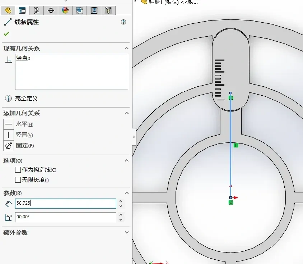Expand the 额外参数 section
The width and height of the screenshot is (303, 264).
click(127, 232)
